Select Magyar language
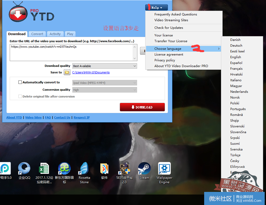Image resolution: width=266 pixels, height=205 pixels. click(x=236, y=86)
